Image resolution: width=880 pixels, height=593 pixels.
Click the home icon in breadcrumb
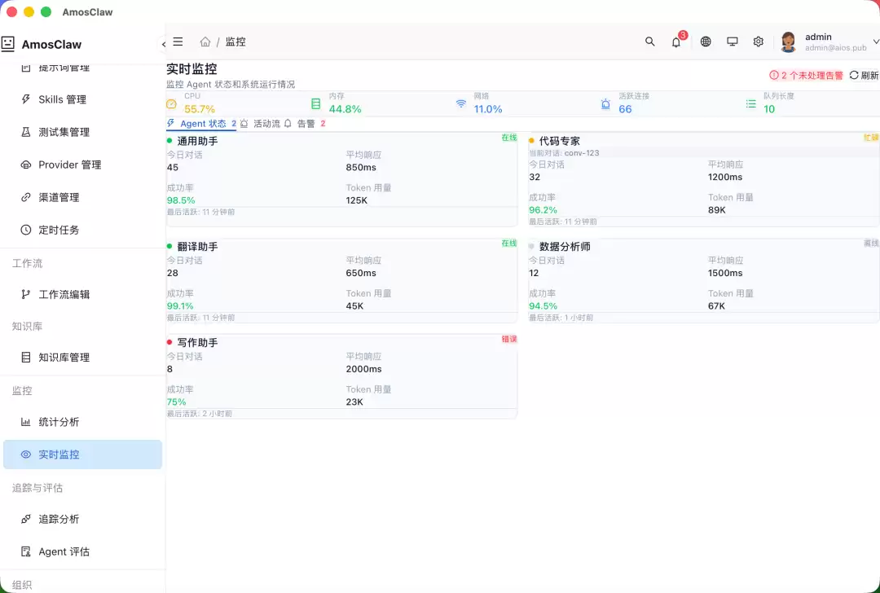pos(205,42)
